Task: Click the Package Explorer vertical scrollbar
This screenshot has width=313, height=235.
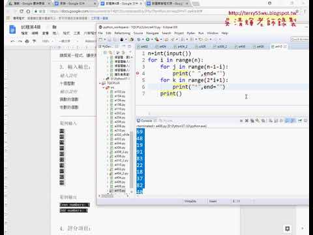Action: pyautogui.click(x=131, y=160)
